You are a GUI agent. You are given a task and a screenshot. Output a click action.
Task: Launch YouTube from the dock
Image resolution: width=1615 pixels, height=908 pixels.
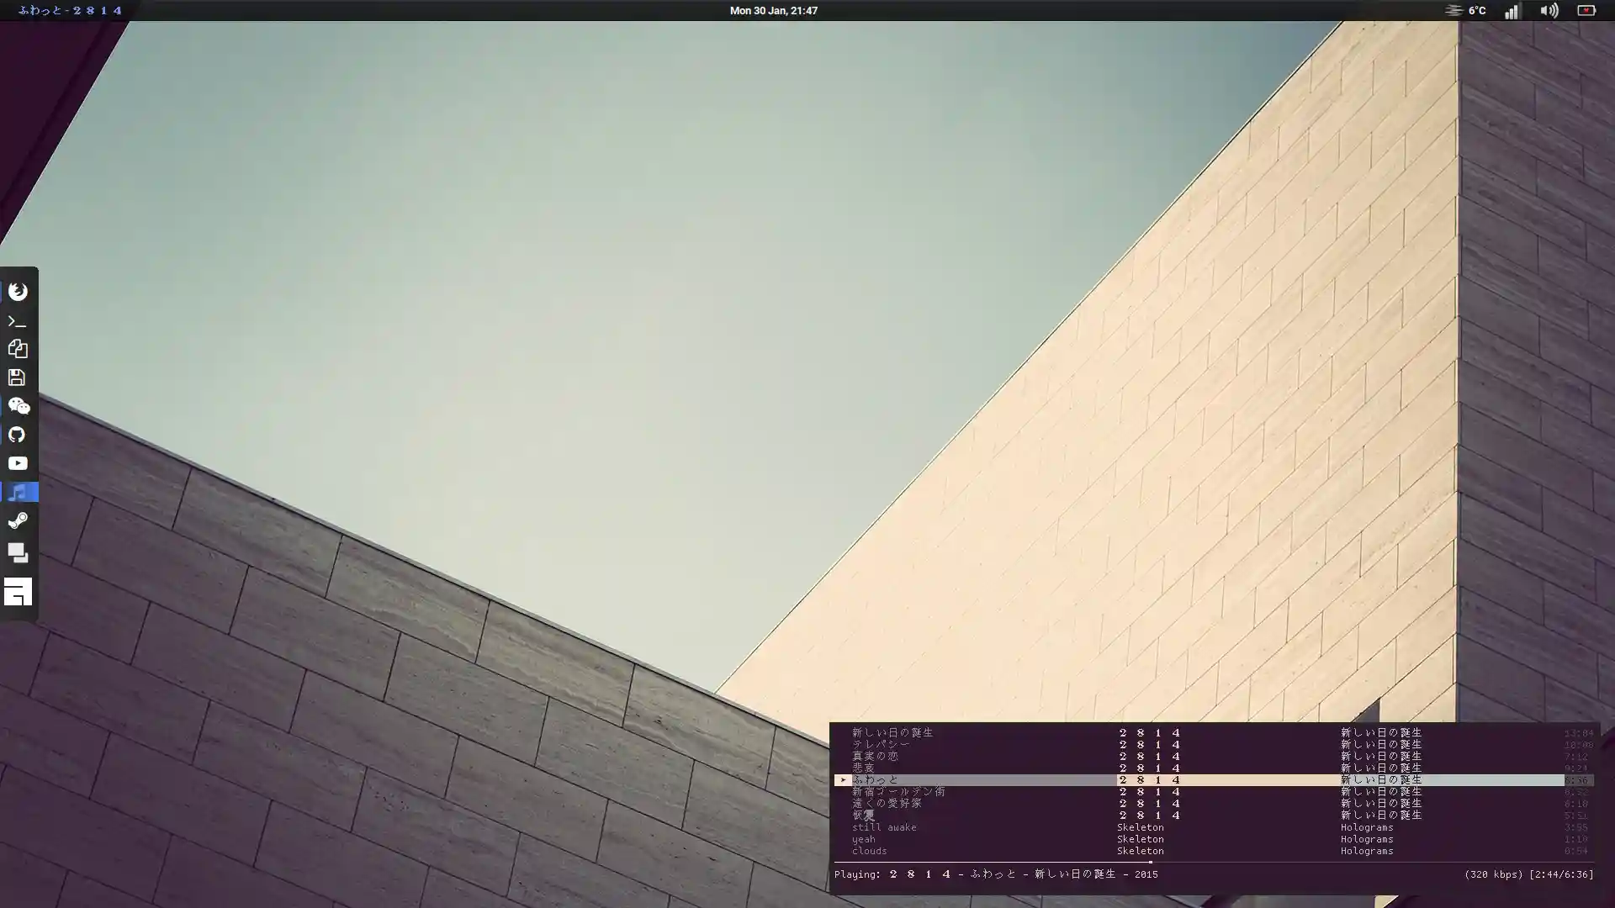click(18, 462)
